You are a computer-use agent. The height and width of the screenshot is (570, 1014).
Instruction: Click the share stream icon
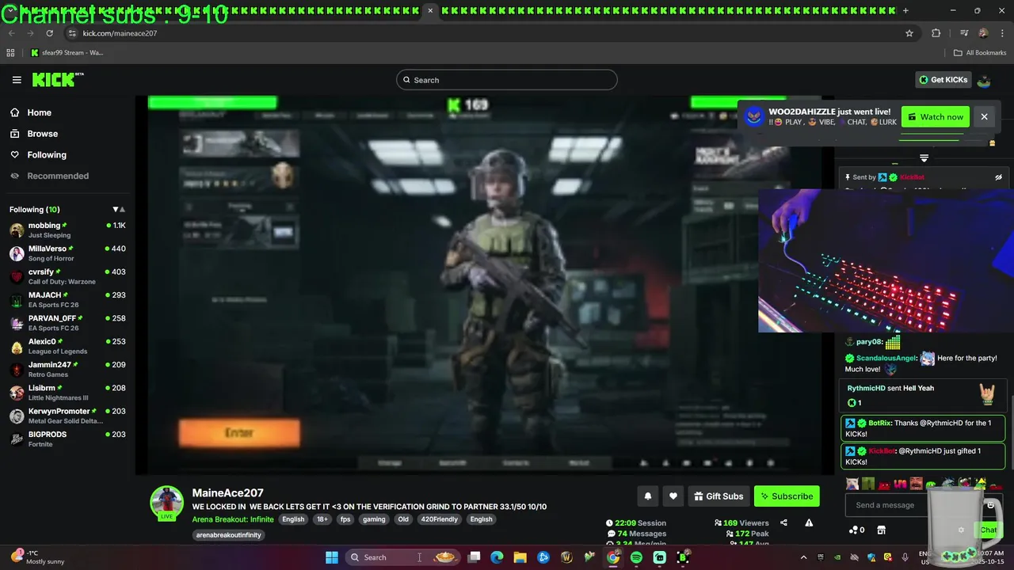coord(783,522)
